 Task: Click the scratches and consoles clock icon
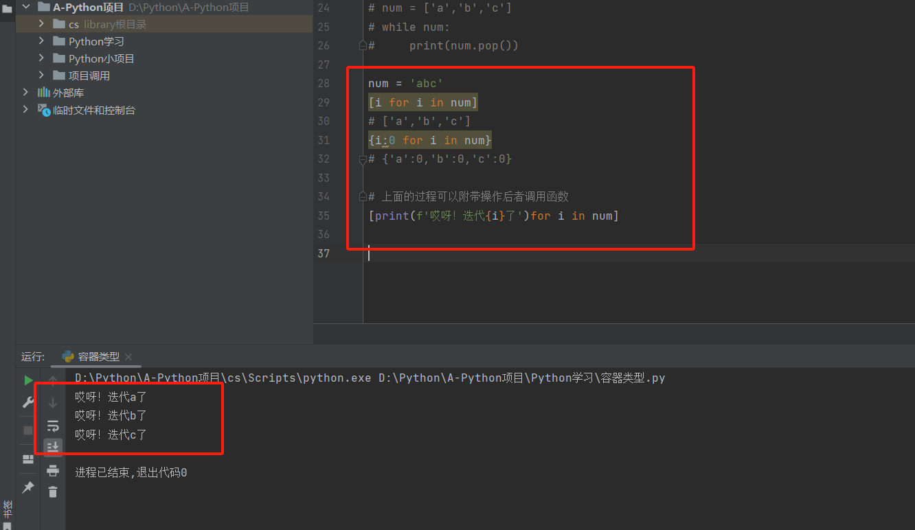click(44, 110)
